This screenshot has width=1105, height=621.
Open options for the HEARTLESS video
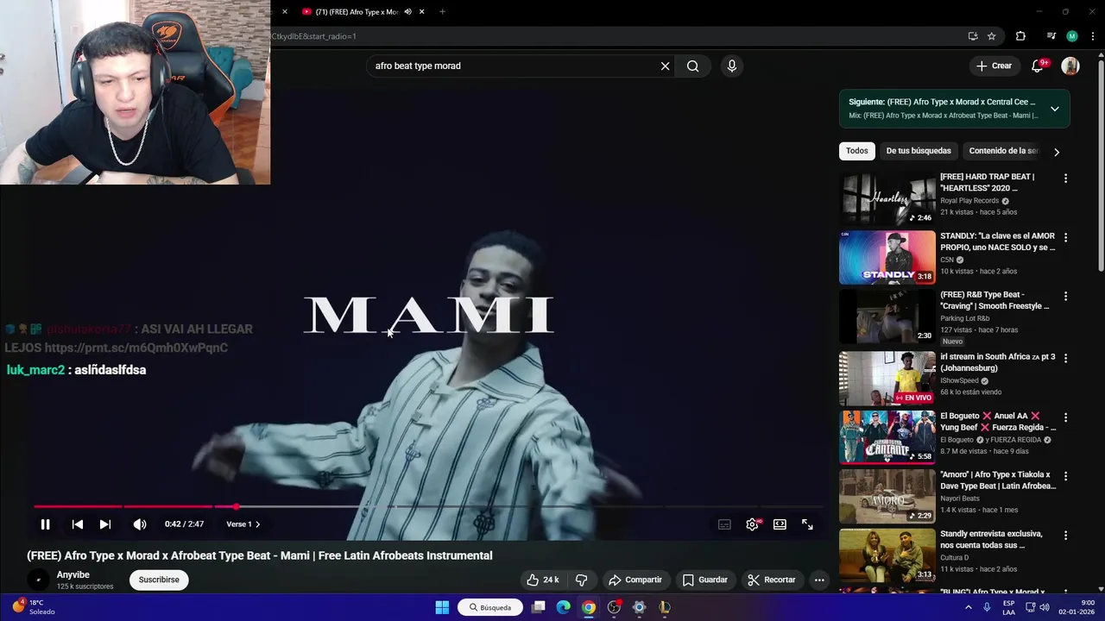1065,179
